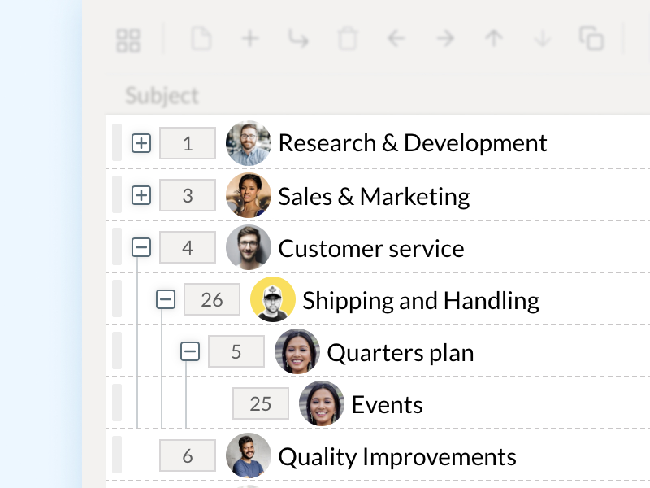Click the new document toolbar icon
The image size is (650, 488).
click(x=201, y=39)
